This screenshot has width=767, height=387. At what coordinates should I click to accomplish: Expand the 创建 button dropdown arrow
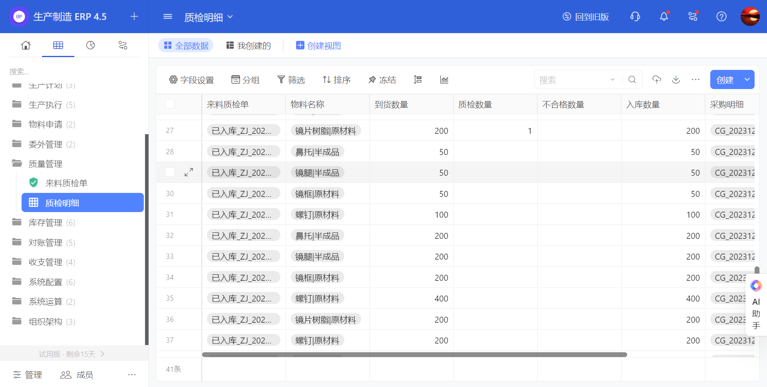(747, 80)
